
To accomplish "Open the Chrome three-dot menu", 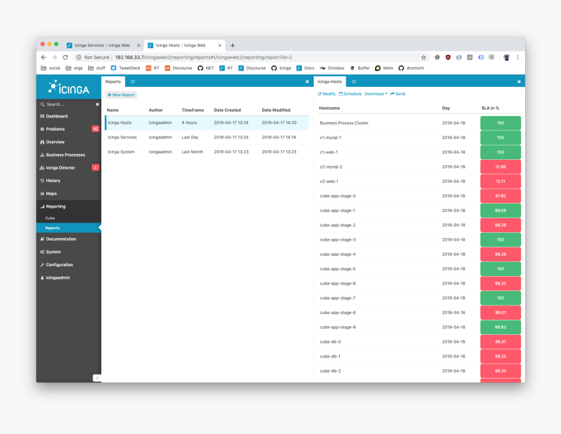I will 518,57.
